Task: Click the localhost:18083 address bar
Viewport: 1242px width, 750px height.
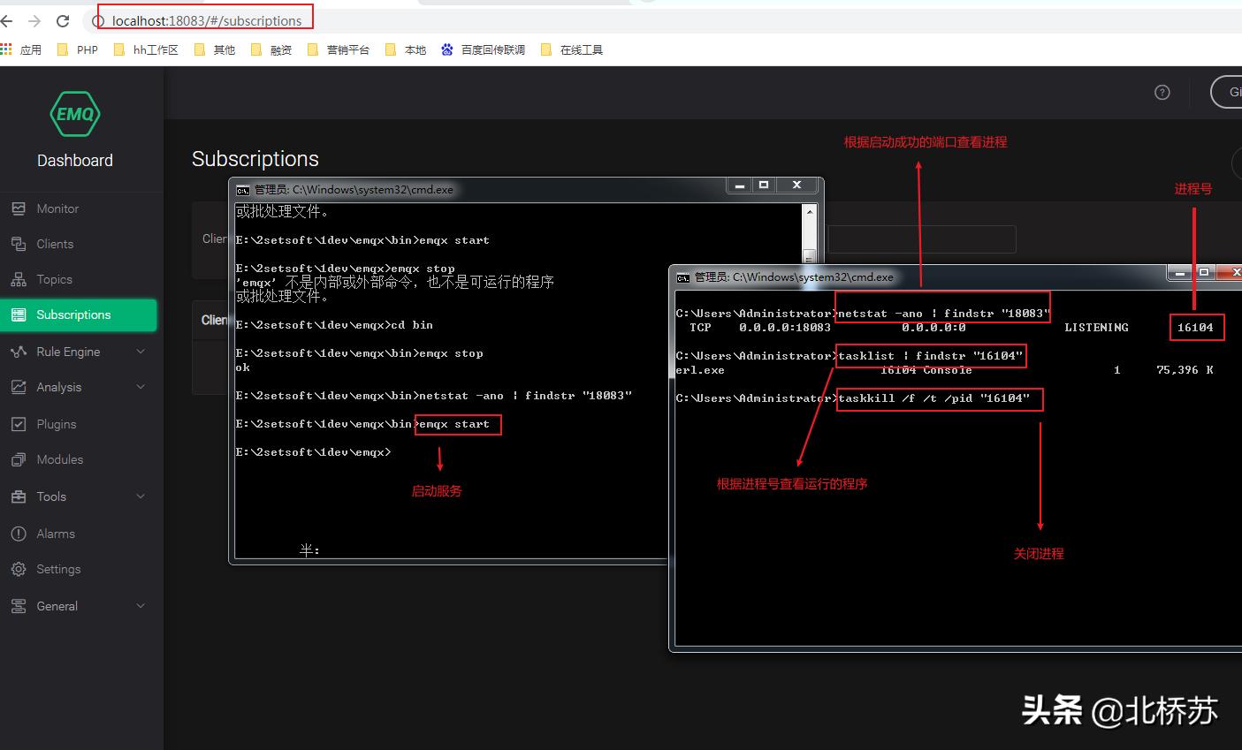Action: (205, 20)
